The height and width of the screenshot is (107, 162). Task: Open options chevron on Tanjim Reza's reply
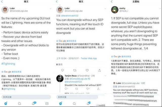105,76
